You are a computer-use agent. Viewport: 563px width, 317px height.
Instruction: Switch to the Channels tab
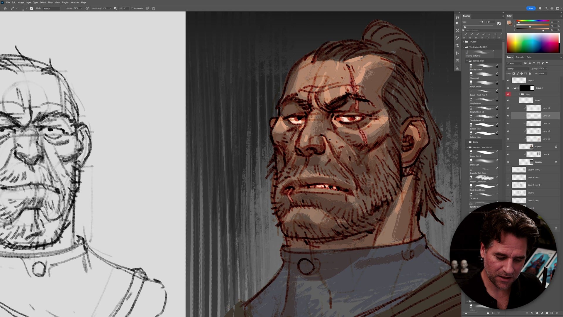click(519, 57)
